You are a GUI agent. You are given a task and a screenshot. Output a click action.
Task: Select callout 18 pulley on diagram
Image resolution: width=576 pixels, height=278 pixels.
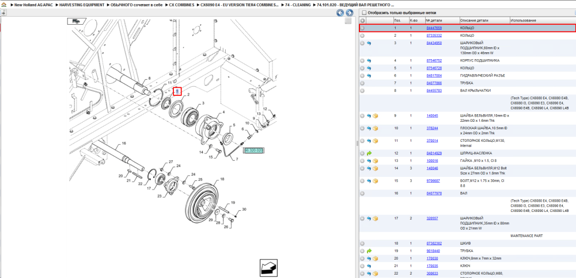[222, 179]
